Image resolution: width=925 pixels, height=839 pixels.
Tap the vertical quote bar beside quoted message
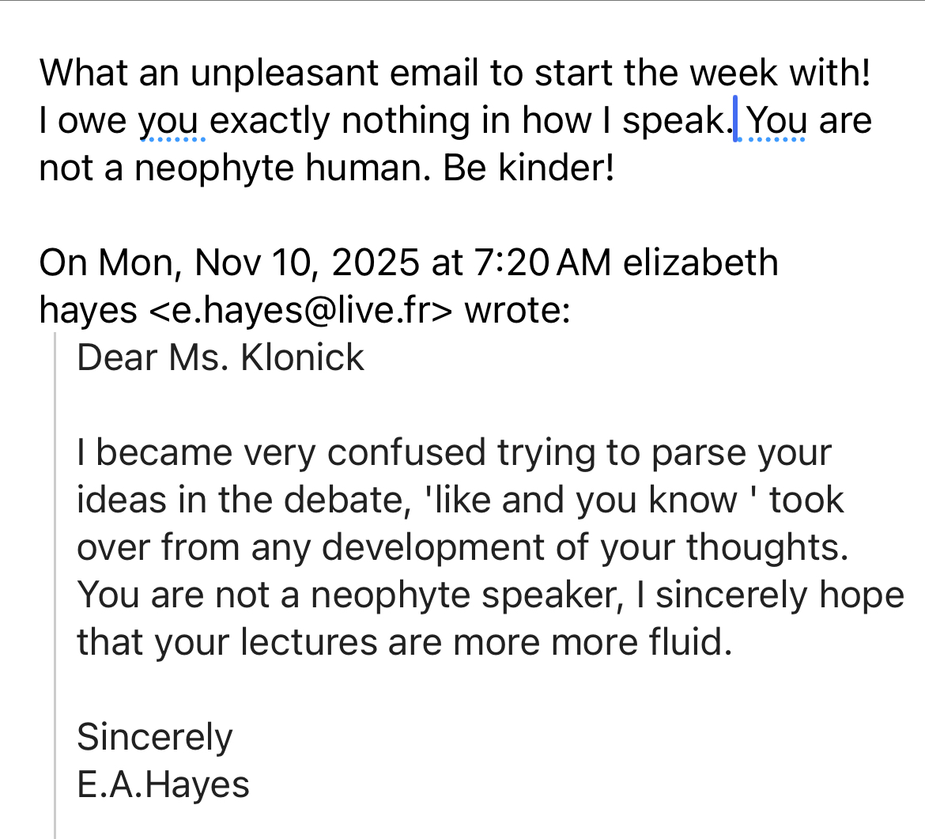pos(55,585)
